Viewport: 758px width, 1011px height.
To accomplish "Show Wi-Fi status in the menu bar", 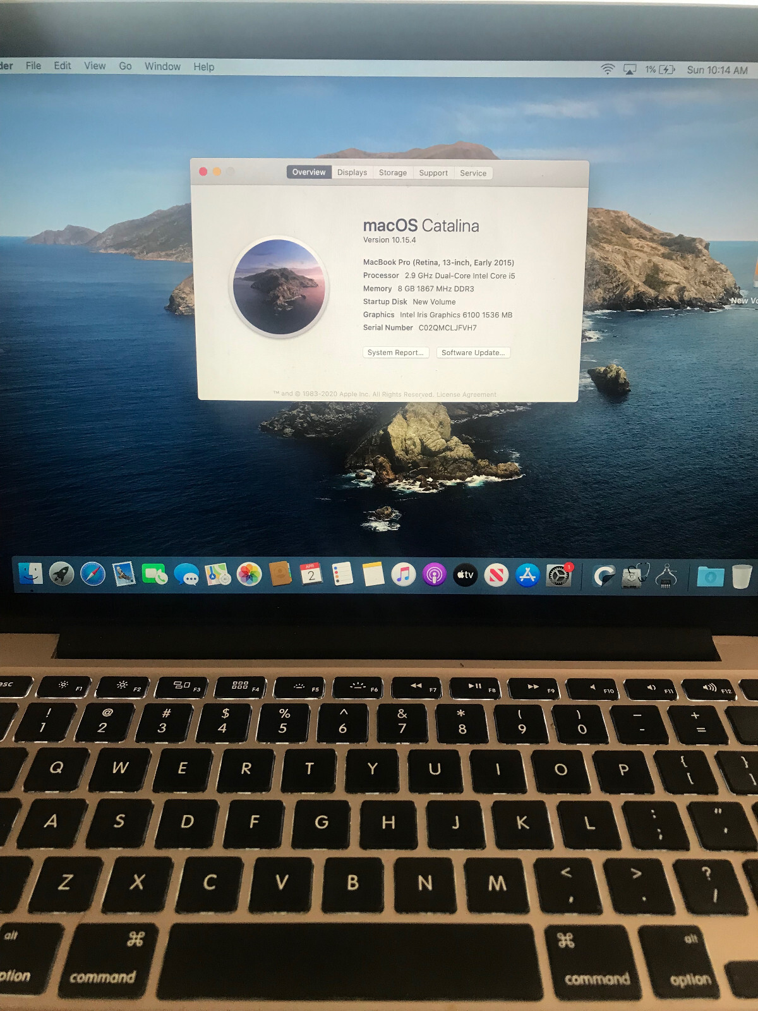I will click(x=608, y=69).
